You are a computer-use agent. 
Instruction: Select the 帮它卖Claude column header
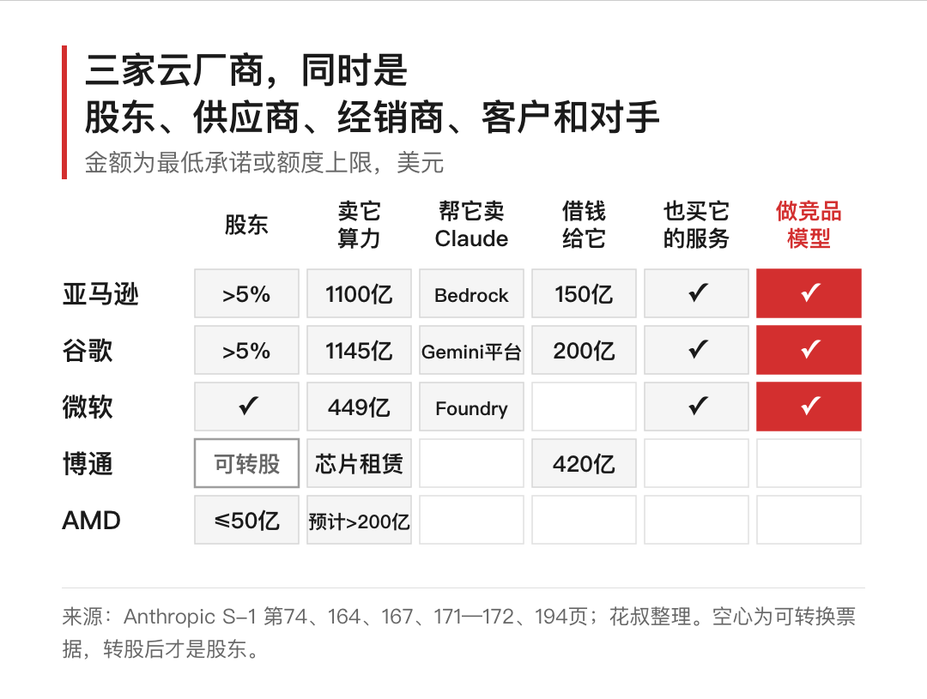pos(471,225)
